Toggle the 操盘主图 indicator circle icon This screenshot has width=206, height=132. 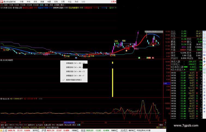(x=14, y=8)
